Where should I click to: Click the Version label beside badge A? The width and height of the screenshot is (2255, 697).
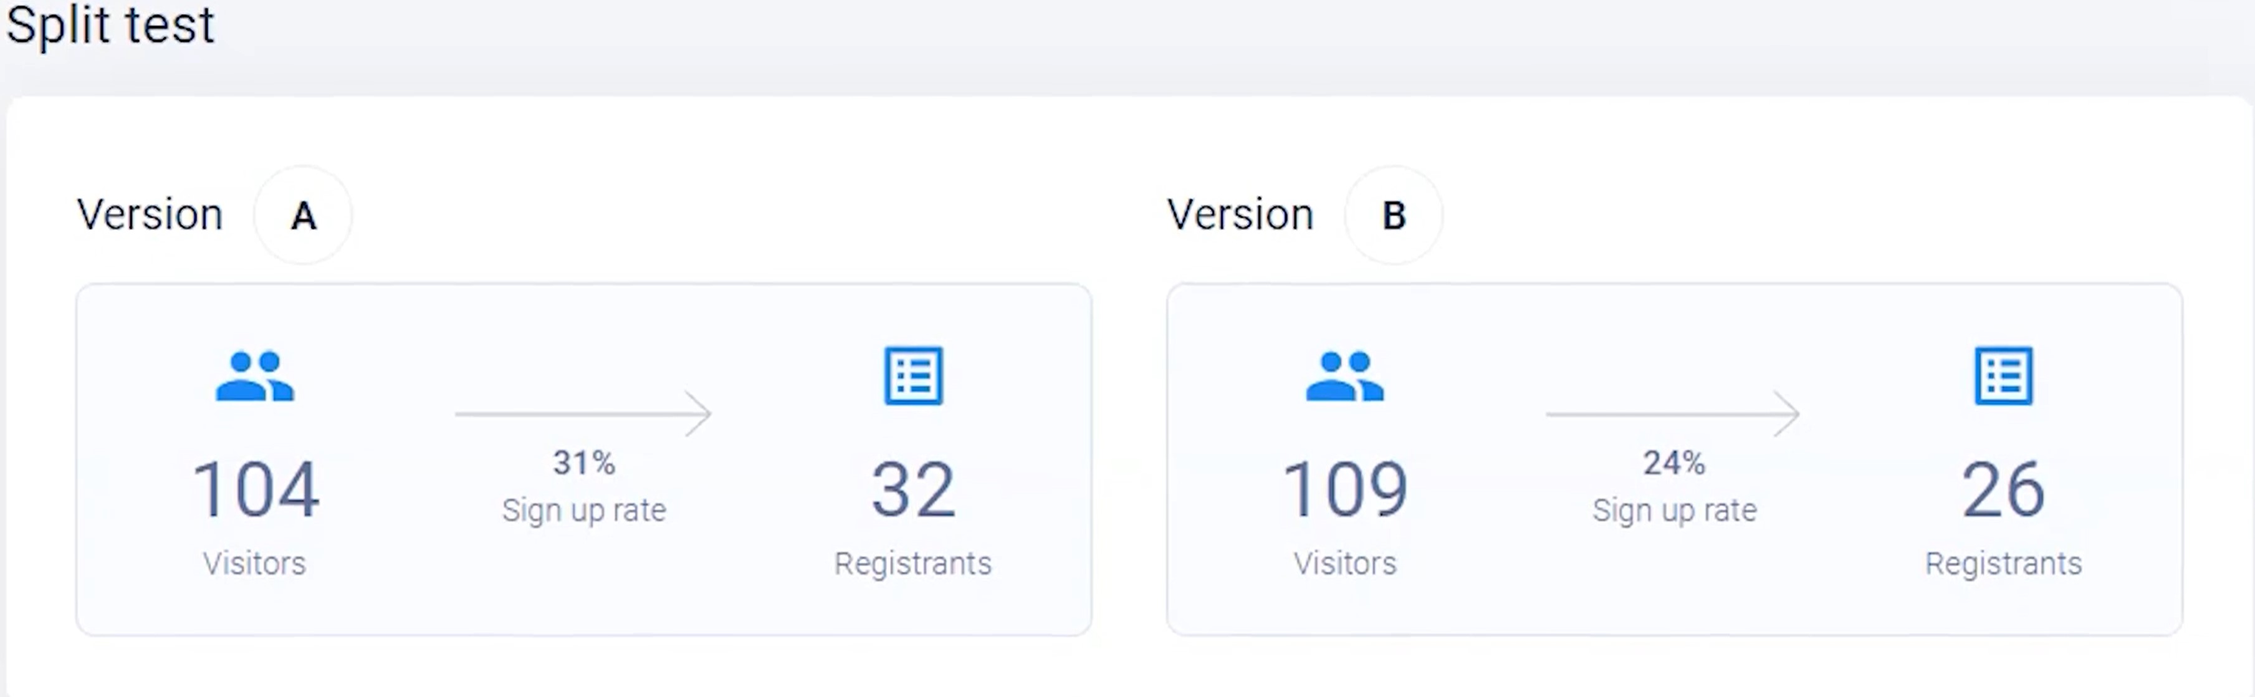(150, 214)
